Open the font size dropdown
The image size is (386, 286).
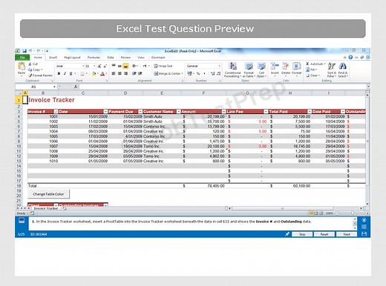pos(94,66)
